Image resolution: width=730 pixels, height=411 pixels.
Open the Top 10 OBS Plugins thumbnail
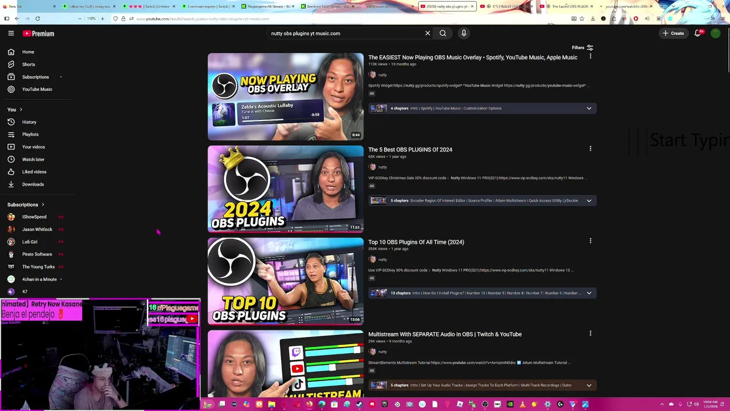285,281
